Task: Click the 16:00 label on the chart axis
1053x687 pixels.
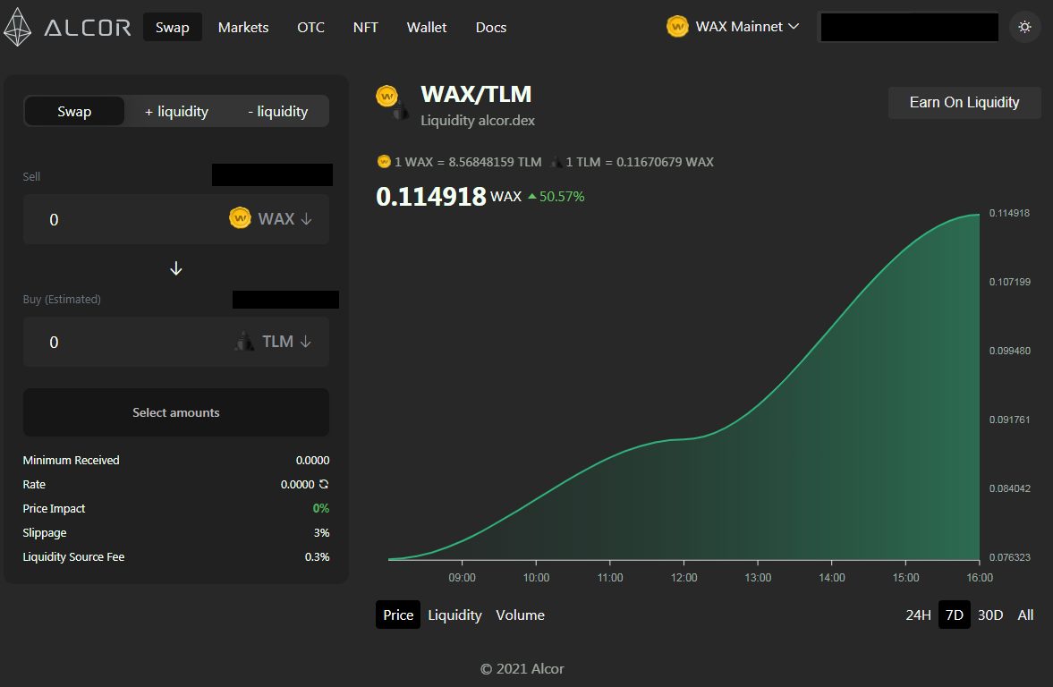Action: (979, 578)
